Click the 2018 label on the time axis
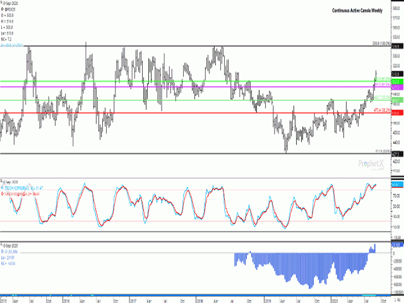 click(200, 300)
